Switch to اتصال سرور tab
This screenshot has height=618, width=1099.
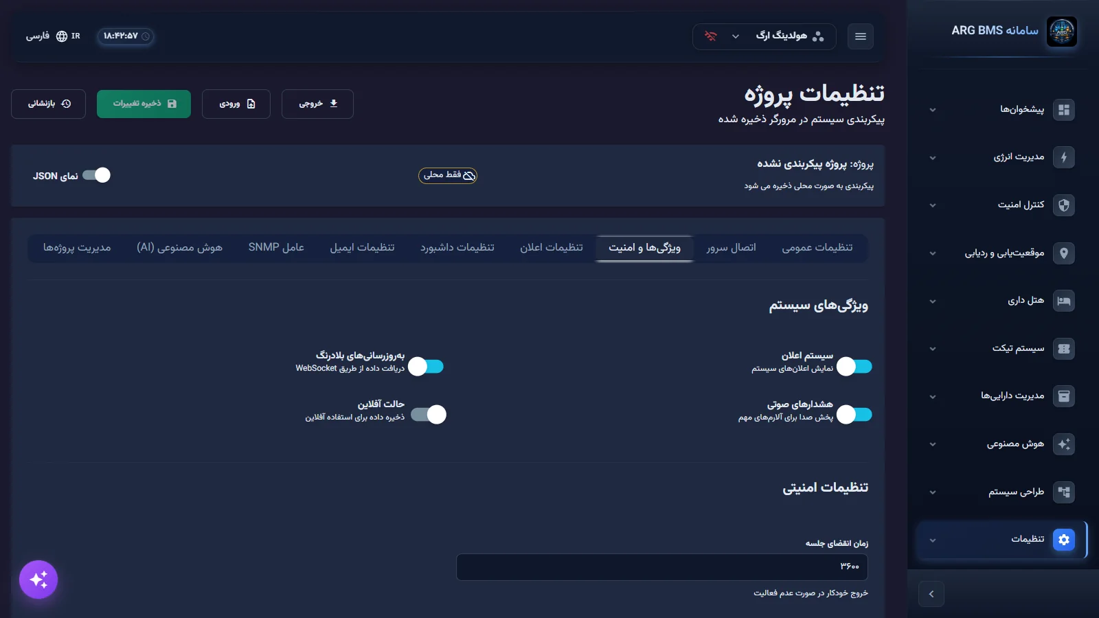[x=731, y=248]
